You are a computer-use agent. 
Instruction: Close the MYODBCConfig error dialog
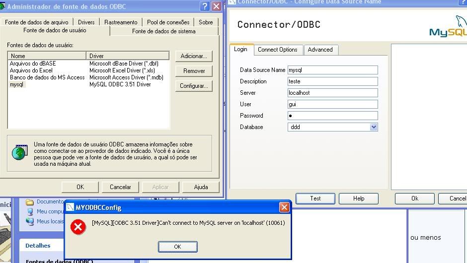284,207
